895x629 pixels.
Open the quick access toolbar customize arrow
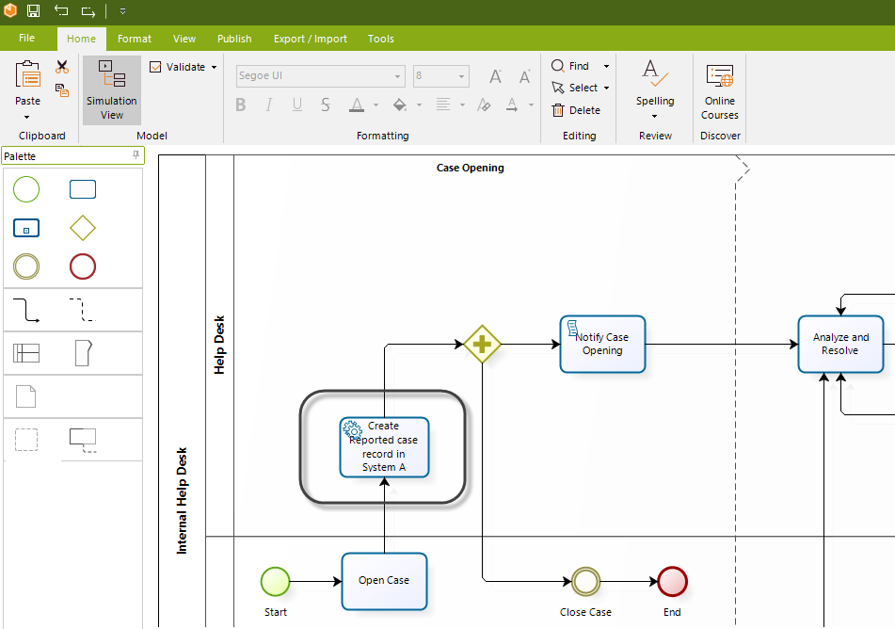122,11
